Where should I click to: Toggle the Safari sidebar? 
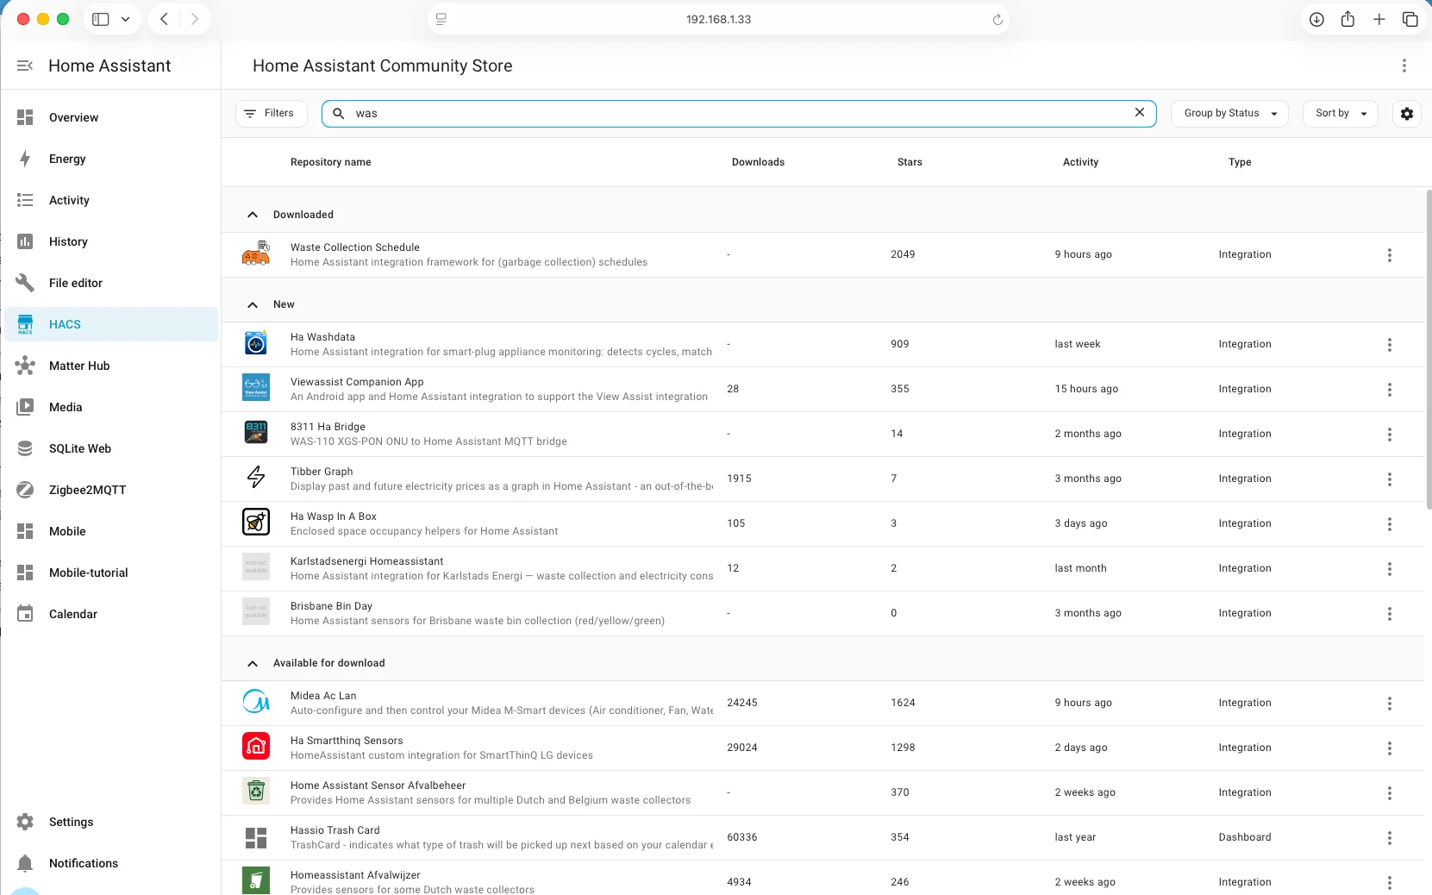point(101,19)
